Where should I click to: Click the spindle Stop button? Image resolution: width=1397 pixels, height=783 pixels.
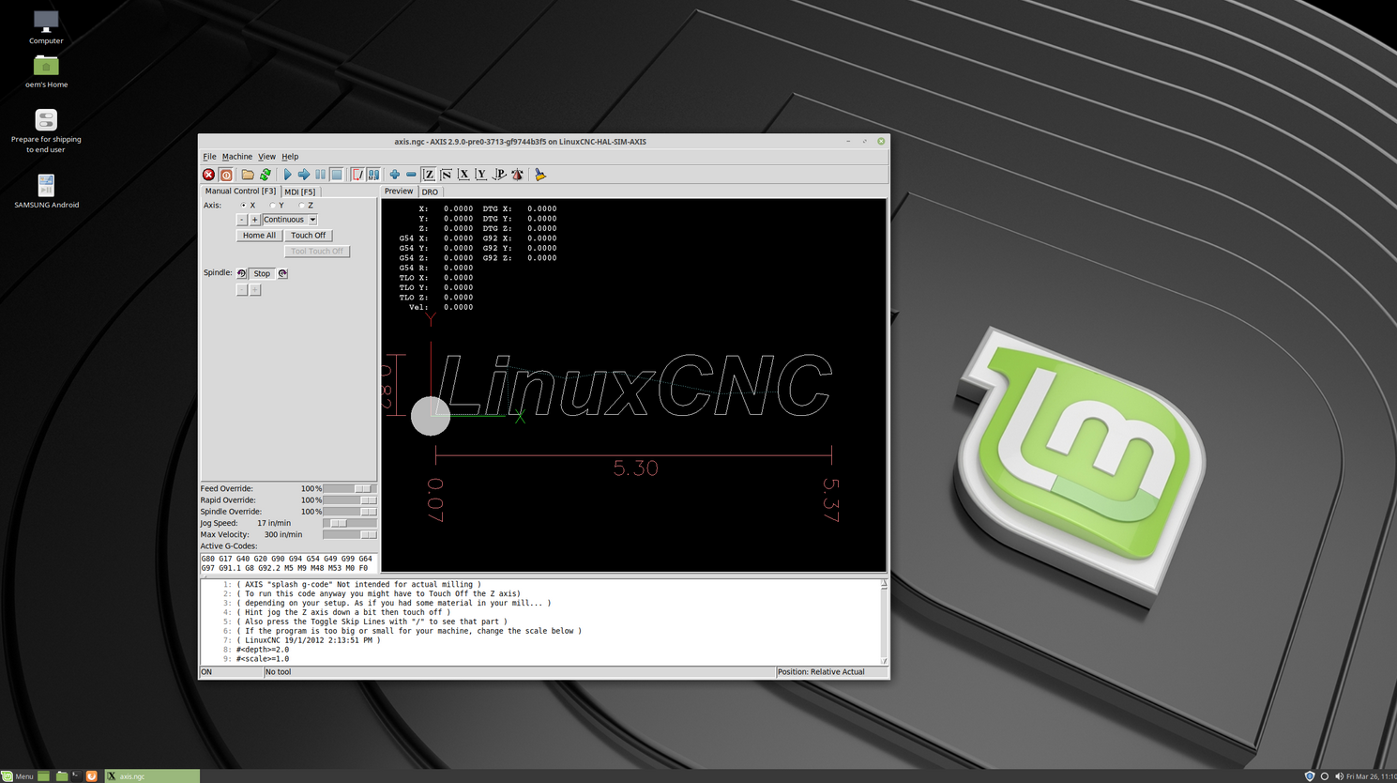[262, 273]
